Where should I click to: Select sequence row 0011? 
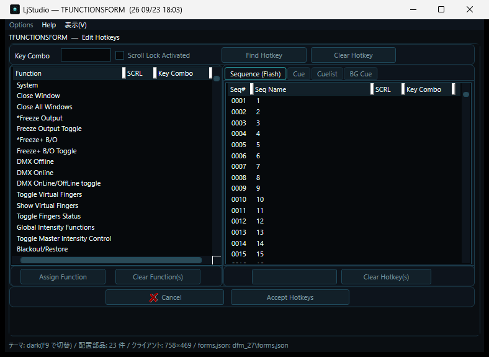(344, 210)
